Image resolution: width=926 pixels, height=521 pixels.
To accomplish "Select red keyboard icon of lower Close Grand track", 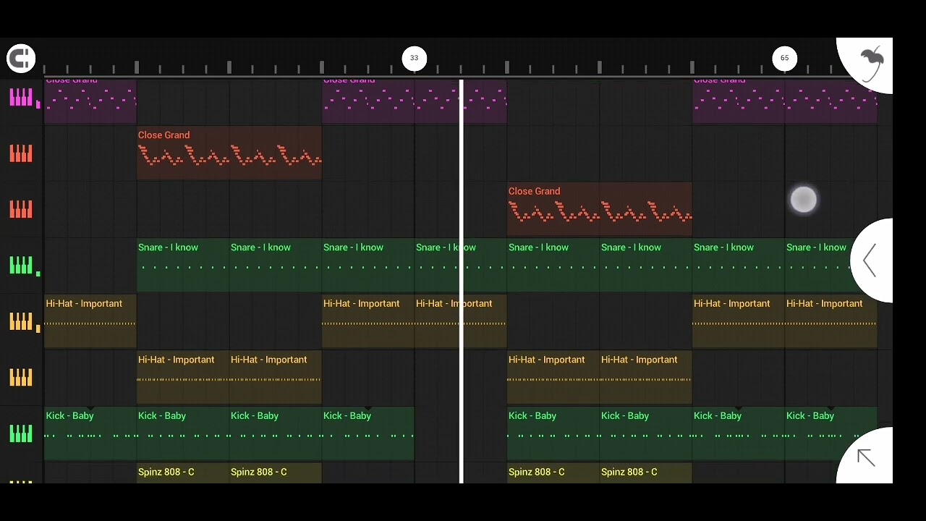I will (x=21, y=209).
